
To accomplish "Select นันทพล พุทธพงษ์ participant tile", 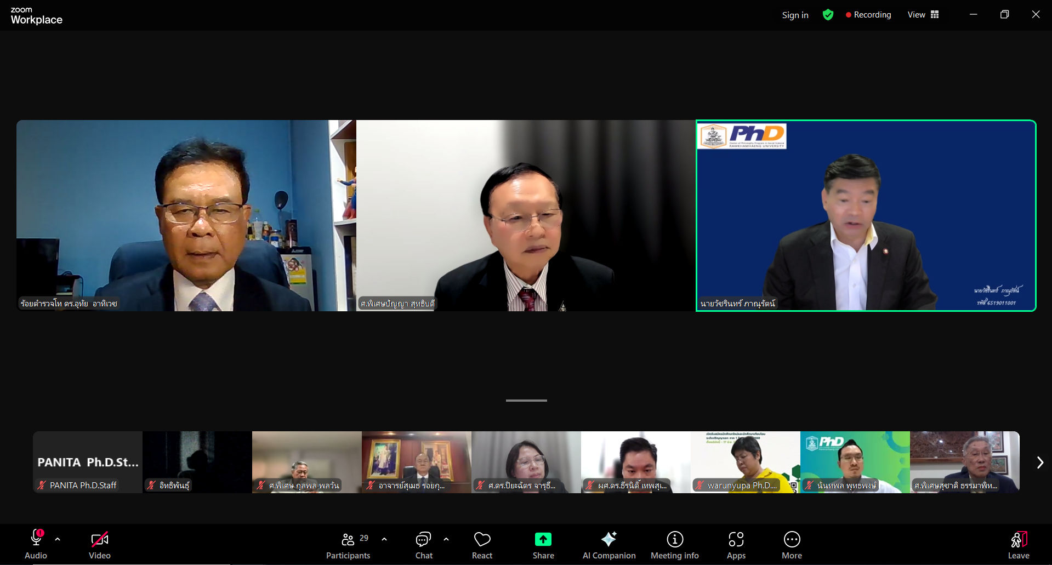I will click(855, 462).
